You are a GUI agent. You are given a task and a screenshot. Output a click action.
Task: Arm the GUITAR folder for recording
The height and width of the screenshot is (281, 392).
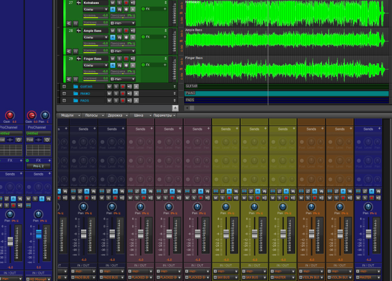(x=123, y=86)
